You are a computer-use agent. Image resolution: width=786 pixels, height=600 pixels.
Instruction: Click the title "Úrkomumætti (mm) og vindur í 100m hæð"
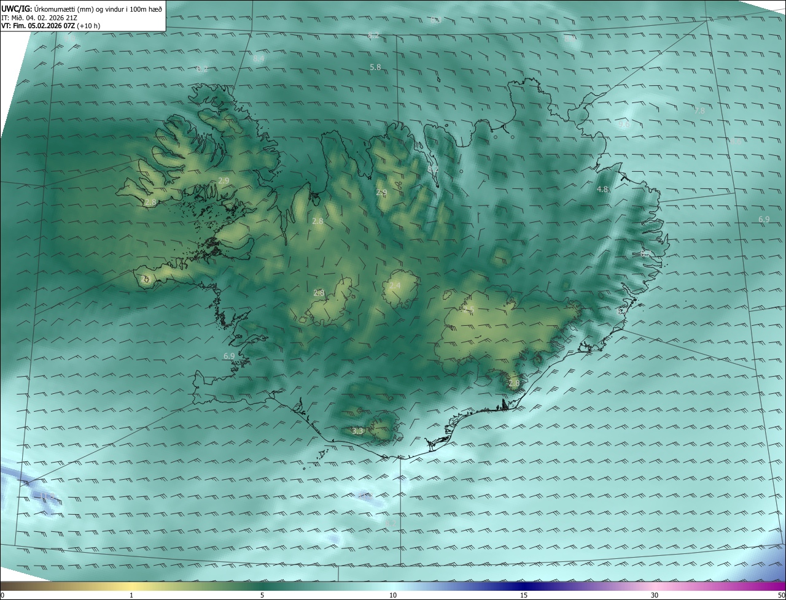coord(98,9)
